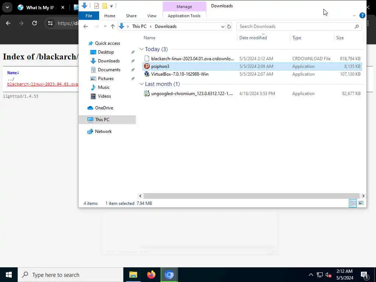
Task: Click the search magnifier in Search Downloads
Action: (x=357, y=26)
